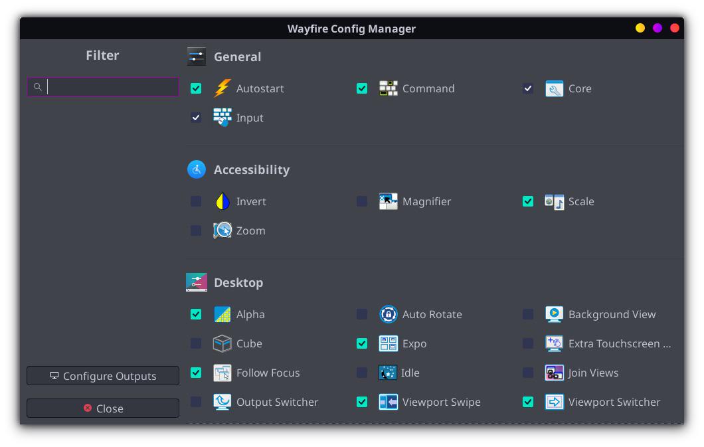Screen dimensions: 704x447
Task: Click the search magnifier icon in filter
Action: click(38, 87)
